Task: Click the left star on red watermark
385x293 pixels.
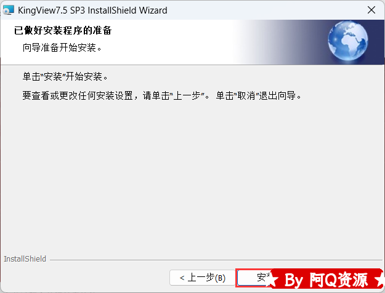Action: [x=272, y=279]
